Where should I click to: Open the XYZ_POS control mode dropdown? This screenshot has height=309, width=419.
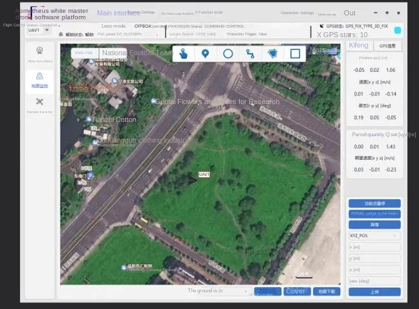374,236
